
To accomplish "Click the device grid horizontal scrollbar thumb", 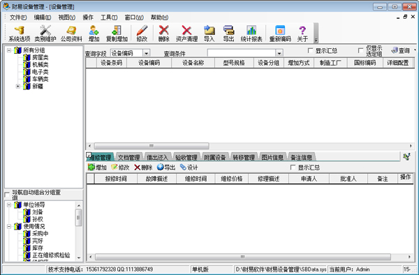I will click(x=152, y=146).
